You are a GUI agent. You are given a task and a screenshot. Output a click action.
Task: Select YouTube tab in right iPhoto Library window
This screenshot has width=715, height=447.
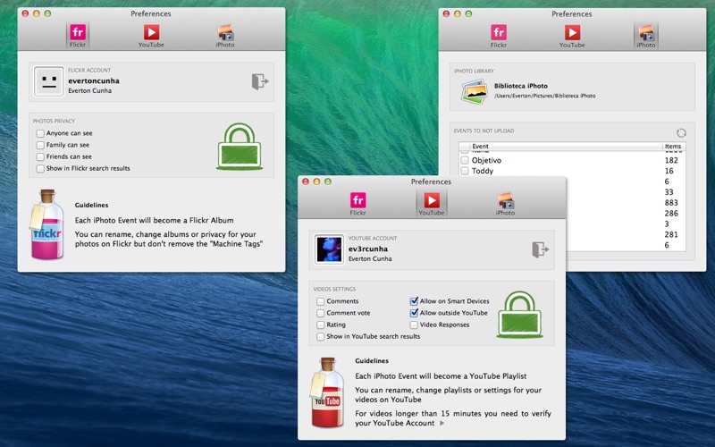(572, 35)
